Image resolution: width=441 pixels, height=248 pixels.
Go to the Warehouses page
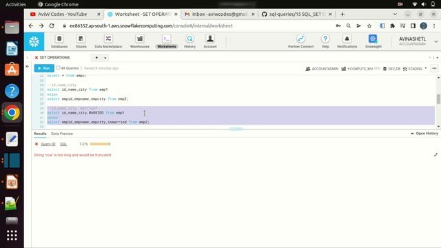click(139, 41)
